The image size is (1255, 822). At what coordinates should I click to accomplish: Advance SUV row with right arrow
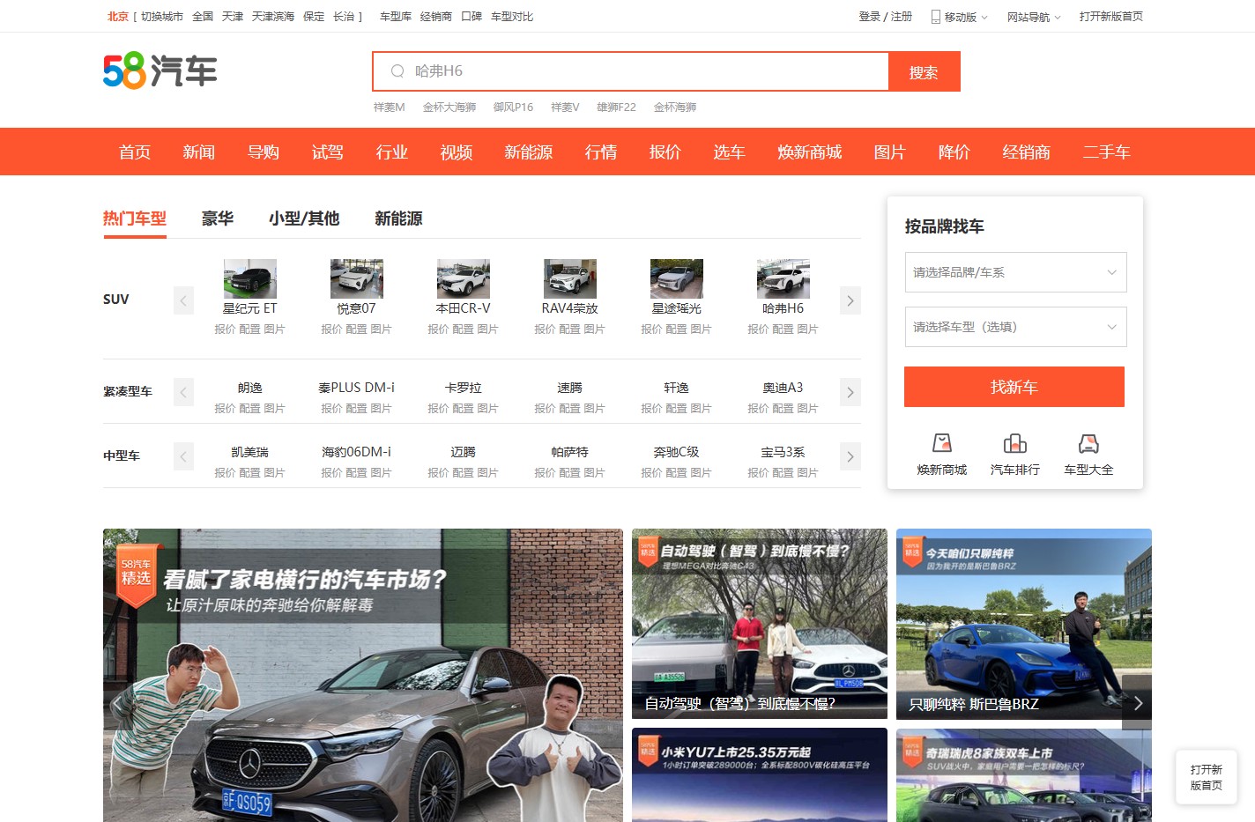click(x=850, y=300)
